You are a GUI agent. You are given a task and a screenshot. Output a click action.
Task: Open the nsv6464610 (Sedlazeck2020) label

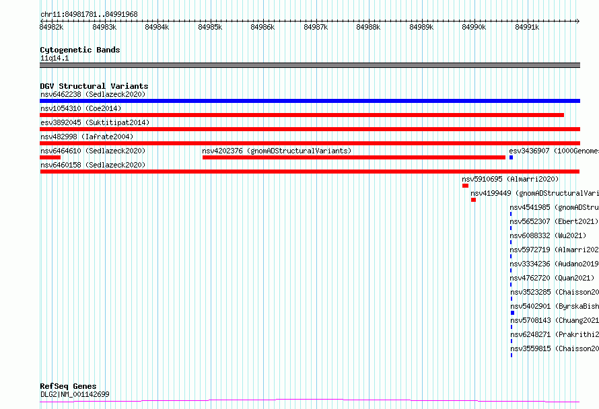click(93, 151)
